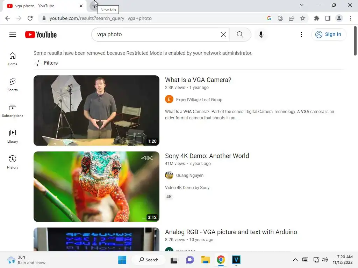Open Chrome profile avatar
The width and height of the screenshot is (358, 268).
(x=339, y=18)
